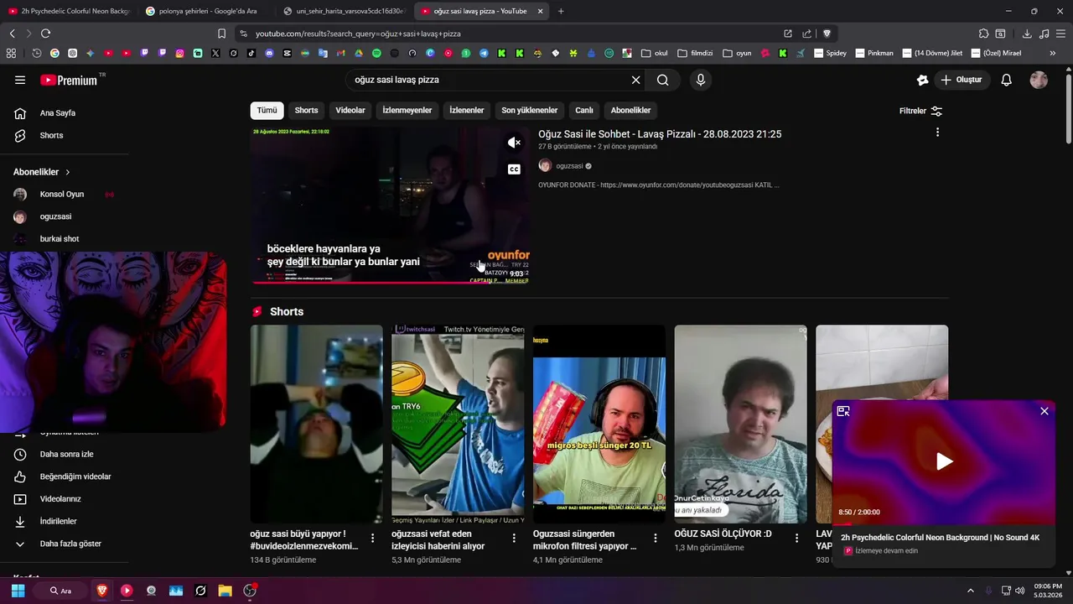Open the 'migros beşli sünger' short thumbnail
1073x604 pixels.
click(599, 424)
